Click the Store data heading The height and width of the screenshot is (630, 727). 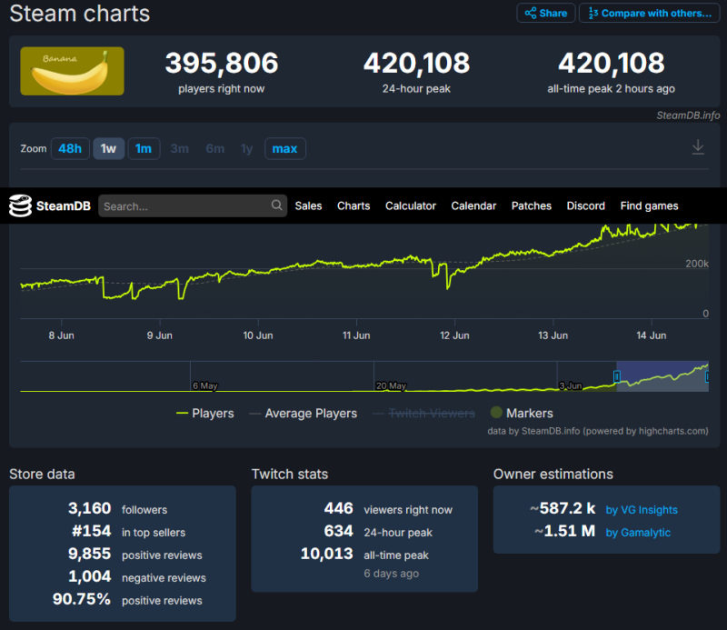click(x=42, y=475)
